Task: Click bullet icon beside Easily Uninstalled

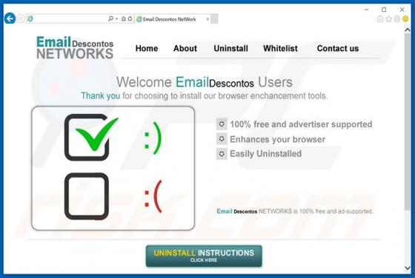Action: pyautogui.click(x=222, y=154)
